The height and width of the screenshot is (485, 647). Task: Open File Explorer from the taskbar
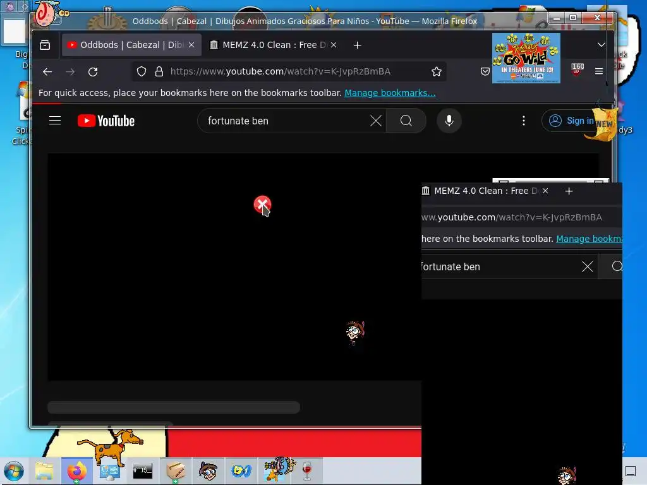pos(44,471)
